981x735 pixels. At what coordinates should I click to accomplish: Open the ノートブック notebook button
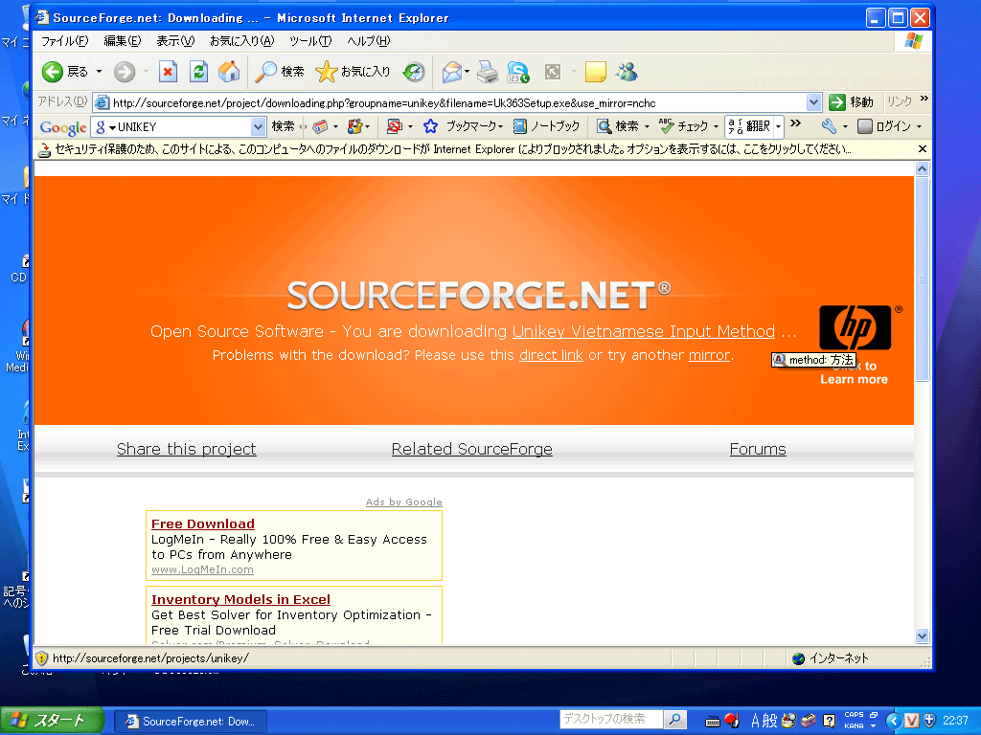[x=546, y=126]
